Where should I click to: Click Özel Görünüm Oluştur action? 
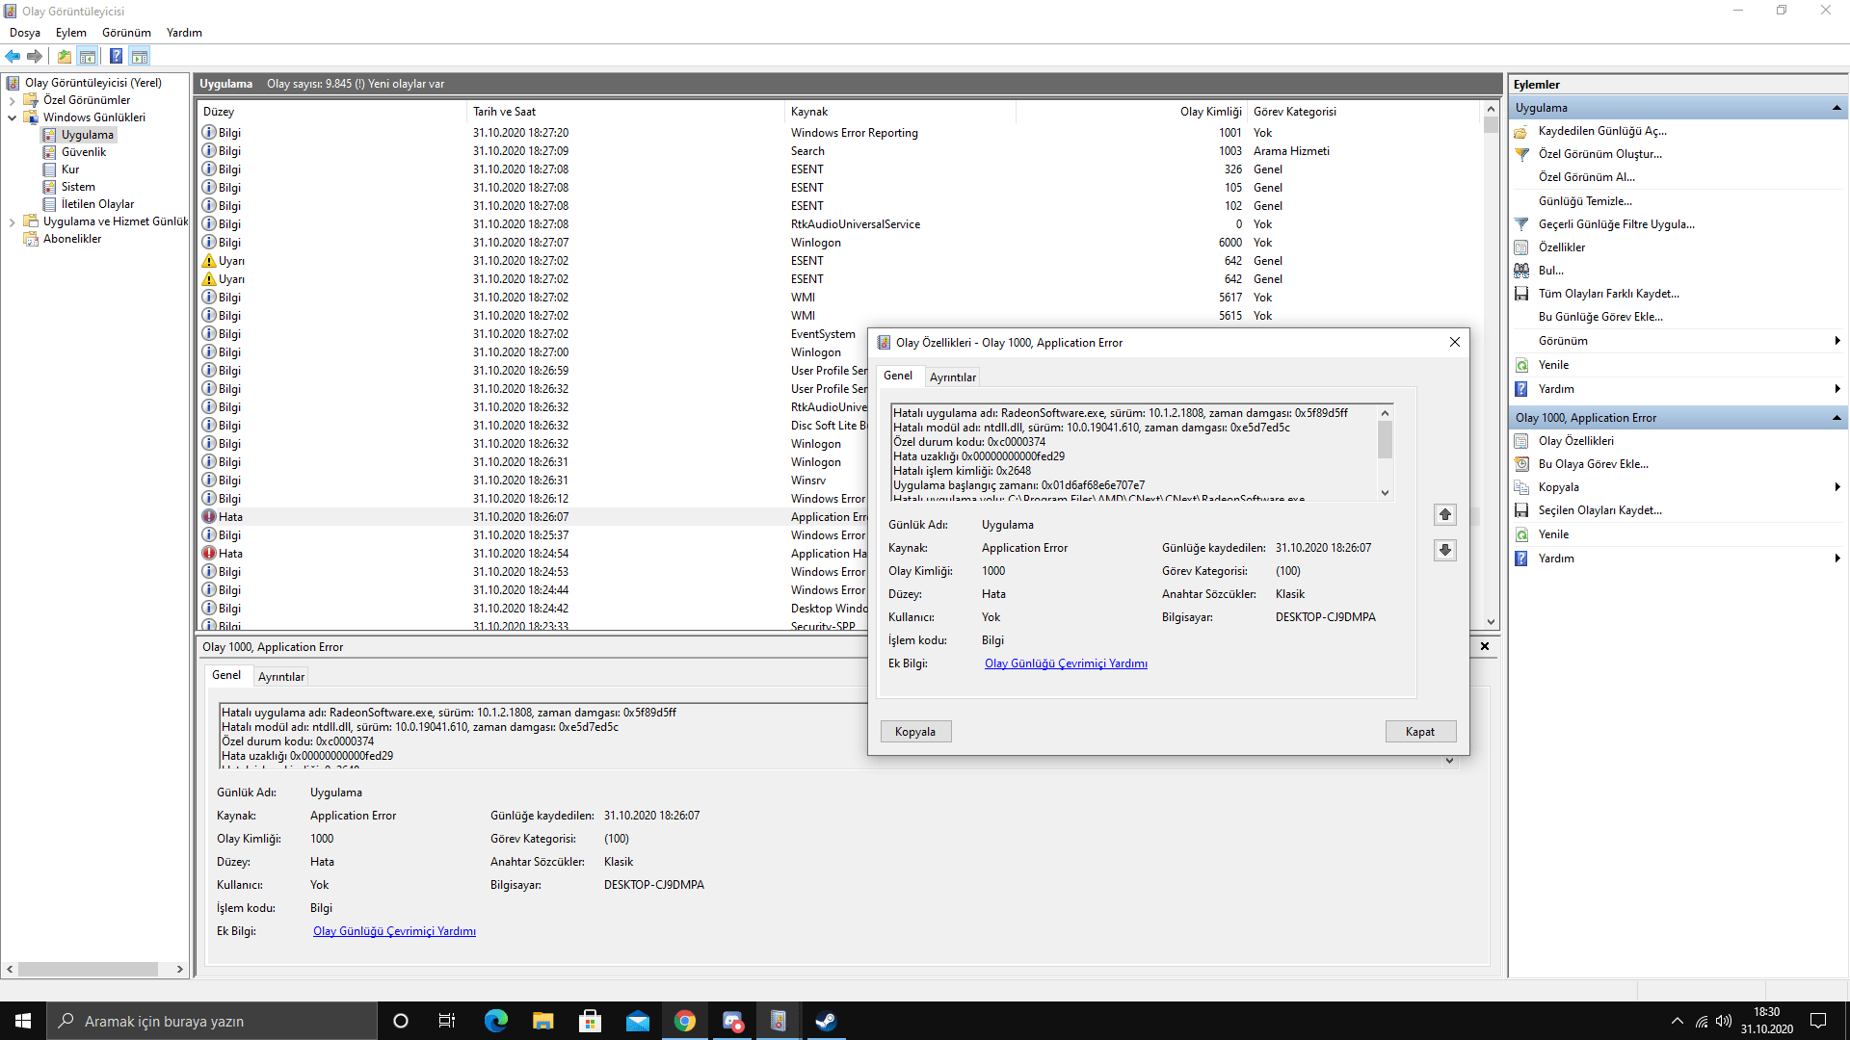pyautogui.click(x=1599, y=154)
